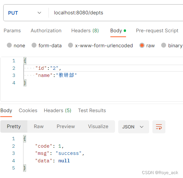Switch response view to Raw

click(x=39, y=126)
